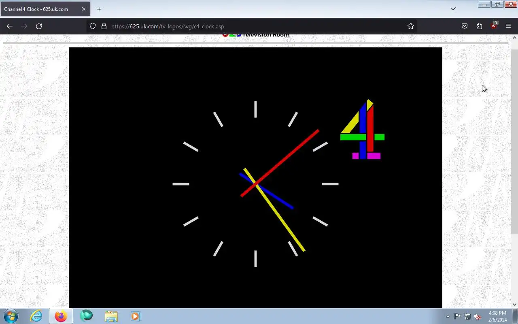Screen dimensions: 518x324
Task: Reload the Channel 4 Clock page
Action: [39, 26]
